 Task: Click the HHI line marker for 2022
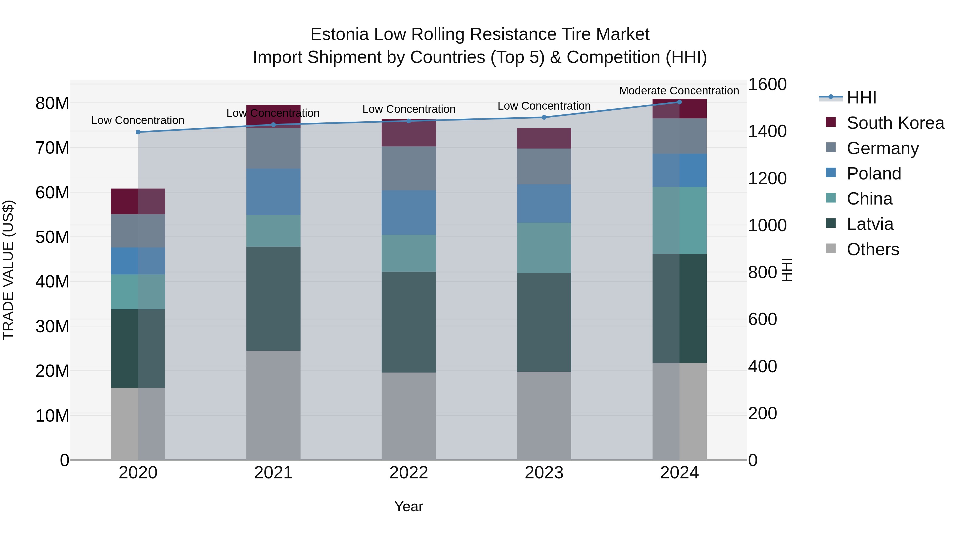tap(409, 121)
